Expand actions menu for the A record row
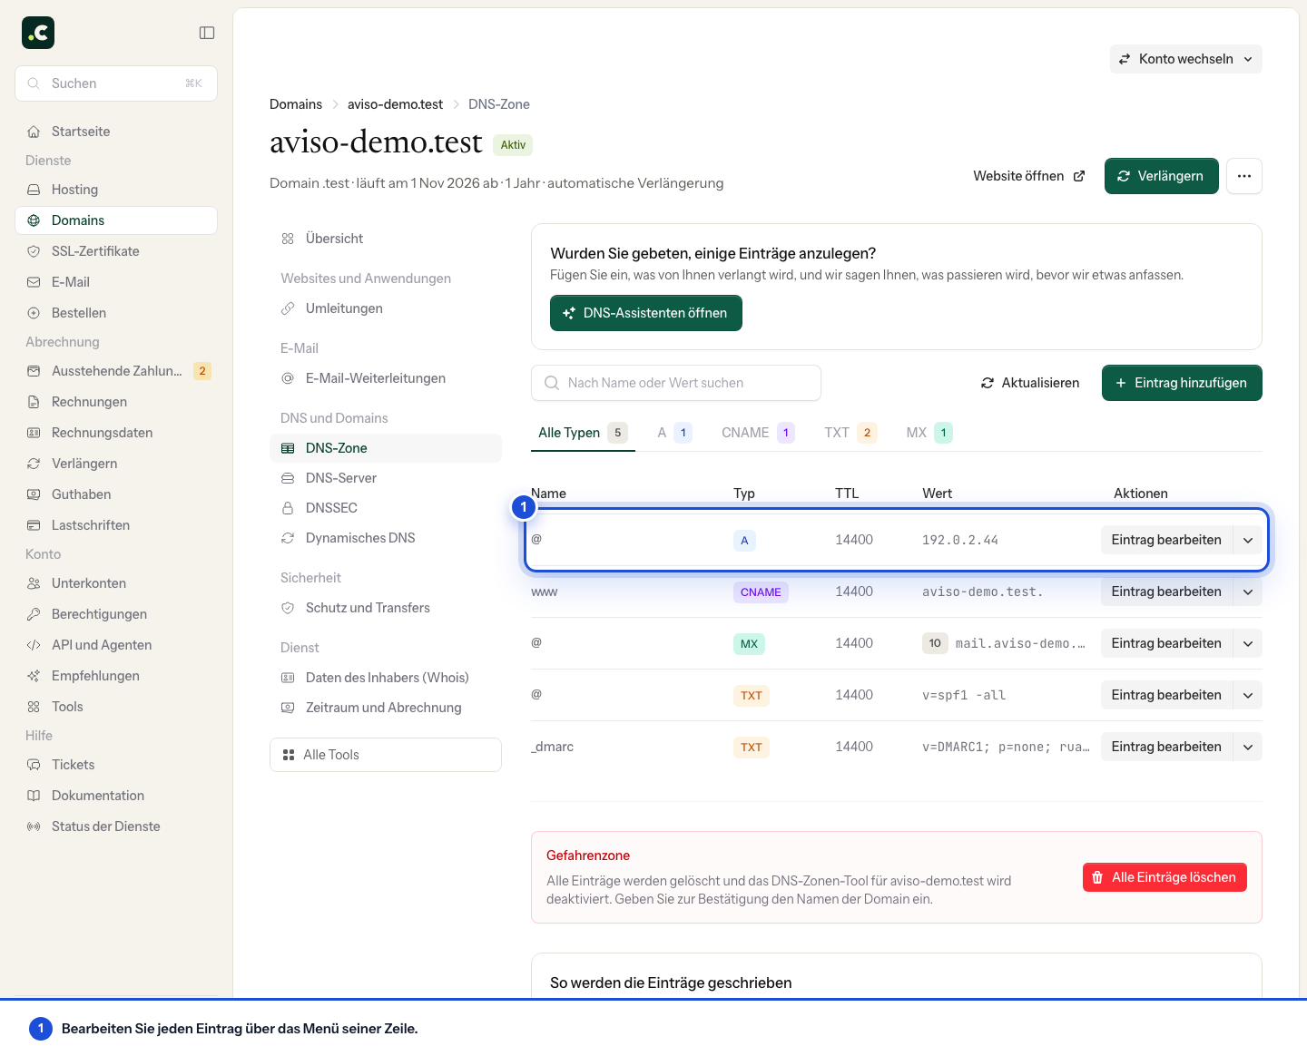This screenshot has width=1307, height=1056. [1248, 540]
